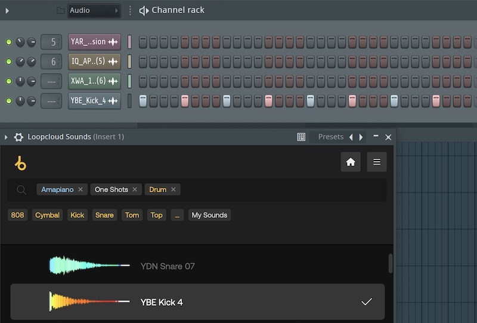
Task: Click the checkmark on YBE Kick 4
Action: click(367, 302)
